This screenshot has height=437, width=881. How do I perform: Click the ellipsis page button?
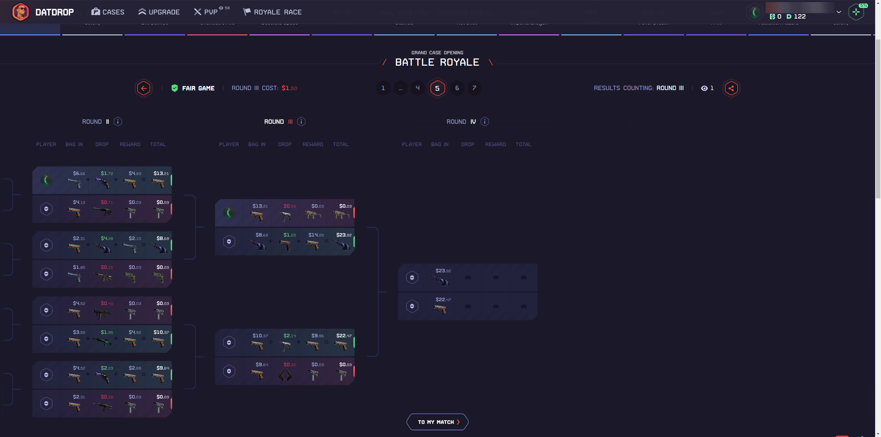click(401, 88)
